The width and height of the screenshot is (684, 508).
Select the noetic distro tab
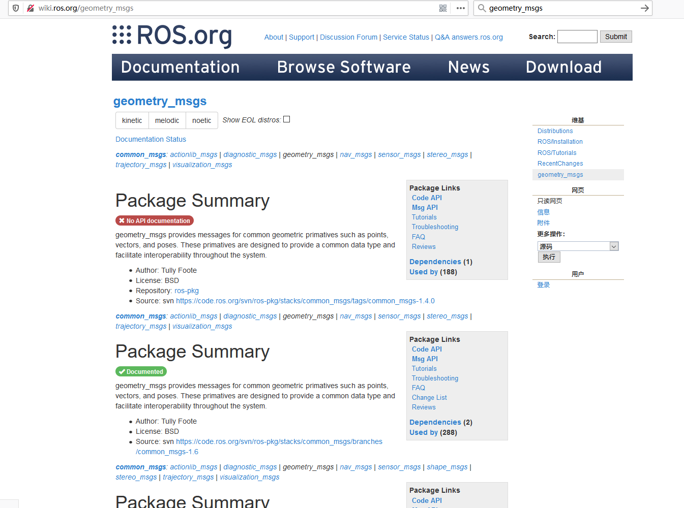pos(202,120)
